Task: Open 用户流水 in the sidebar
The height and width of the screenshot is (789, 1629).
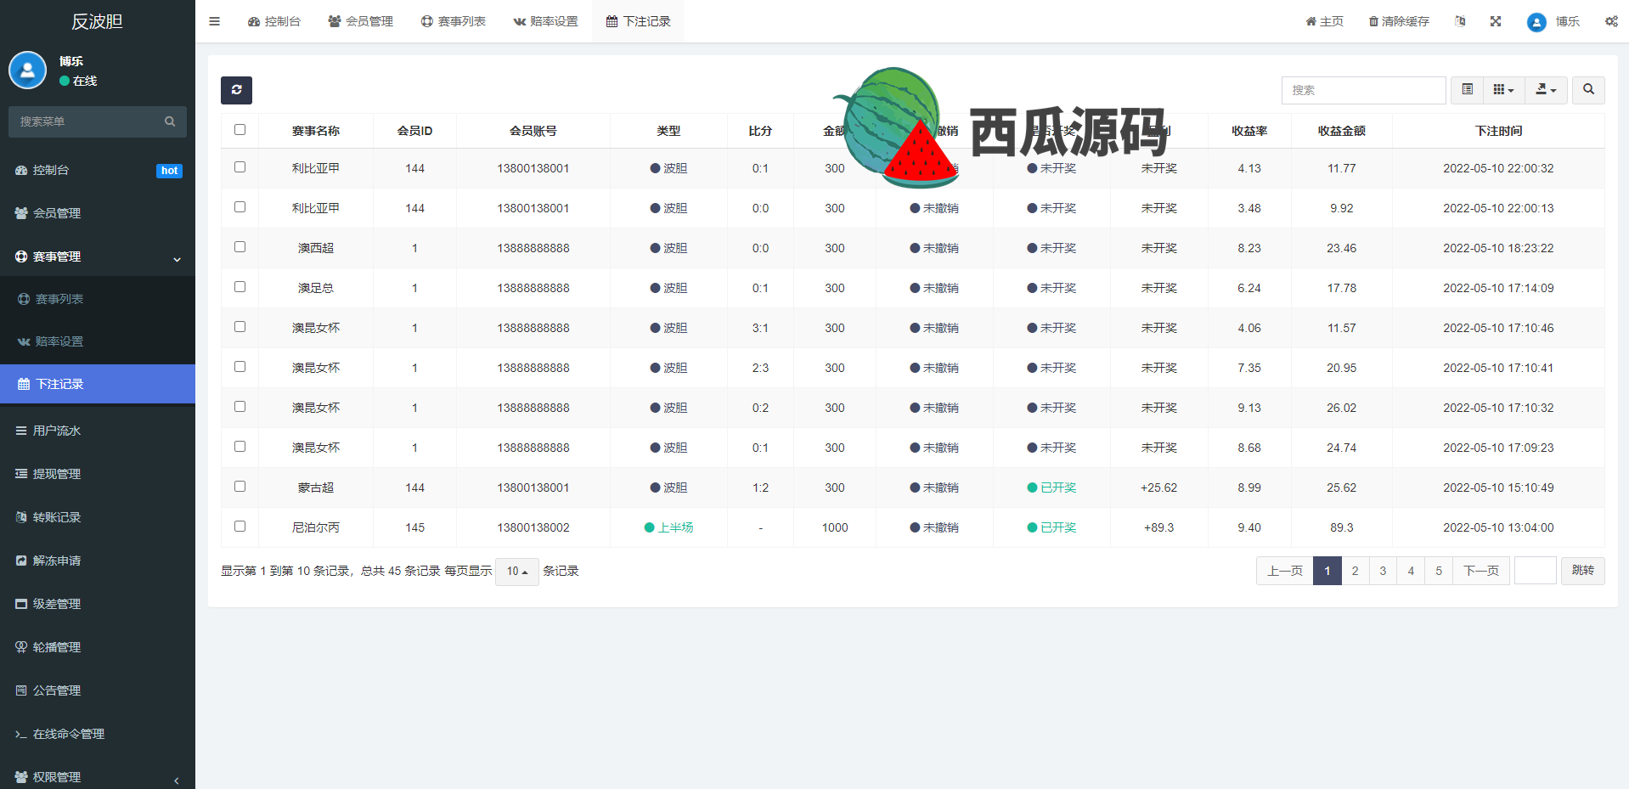Action: (98, 431)
